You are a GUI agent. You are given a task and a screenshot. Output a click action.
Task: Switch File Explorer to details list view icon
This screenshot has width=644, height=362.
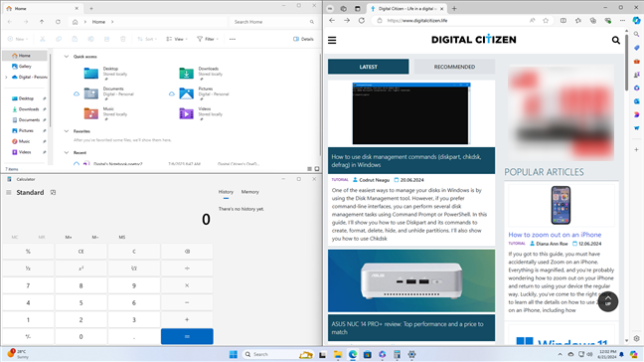[x=309, y=169]
